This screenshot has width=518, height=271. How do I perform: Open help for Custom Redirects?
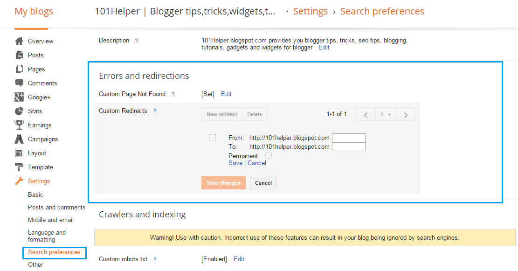pos(155,111)
